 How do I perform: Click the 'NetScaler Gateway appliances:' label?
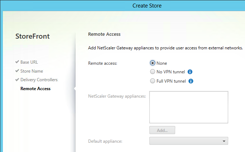117,96
